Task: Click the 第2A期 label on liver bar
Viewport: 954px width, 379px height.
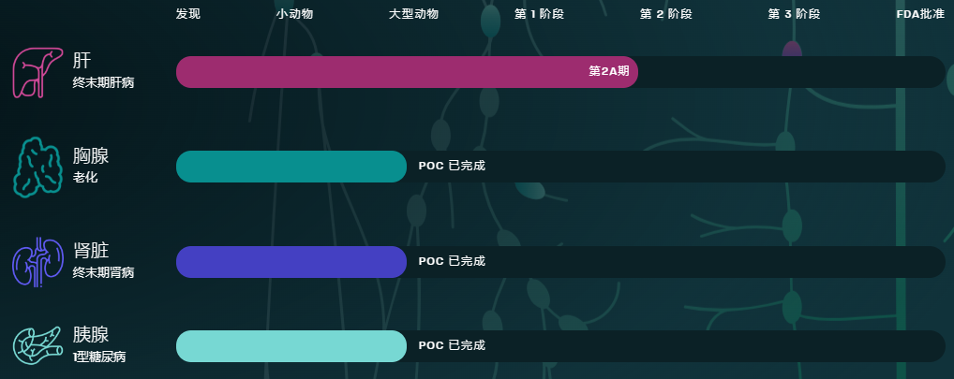Action: 609,71
